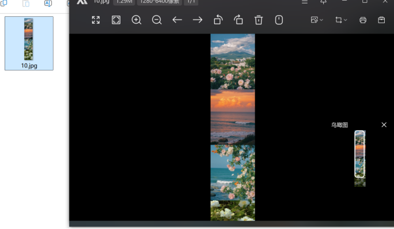Pin the viewer window on top
The width and height of the screenshot is (394, 229).
click(323, 2)
